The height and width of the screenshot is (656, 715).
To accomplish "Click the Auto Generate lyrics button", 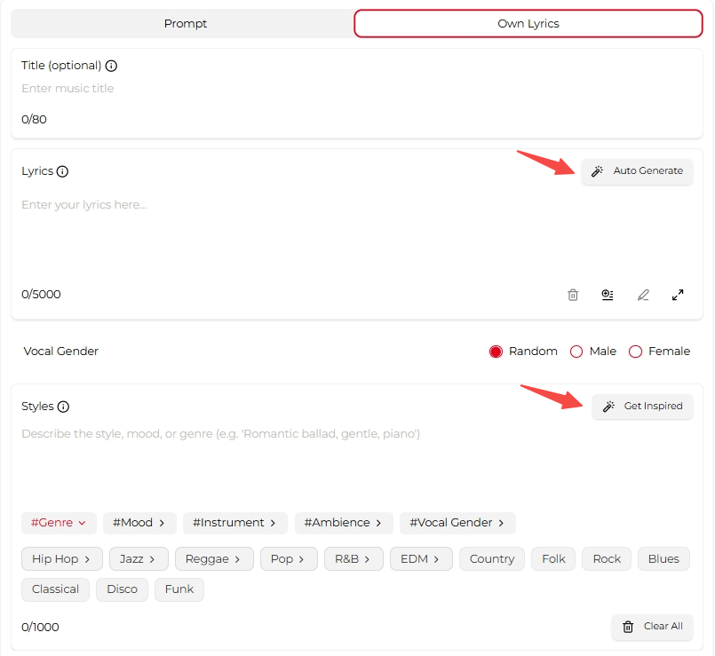I will pyautogui.click(x=637, y=171).
